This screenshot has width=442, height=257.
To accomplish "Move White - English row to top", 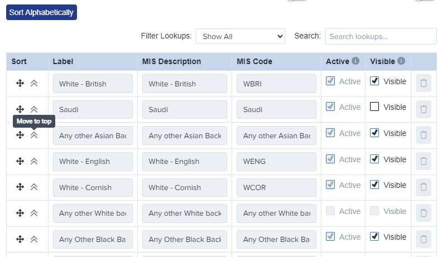I will [34, 161].
